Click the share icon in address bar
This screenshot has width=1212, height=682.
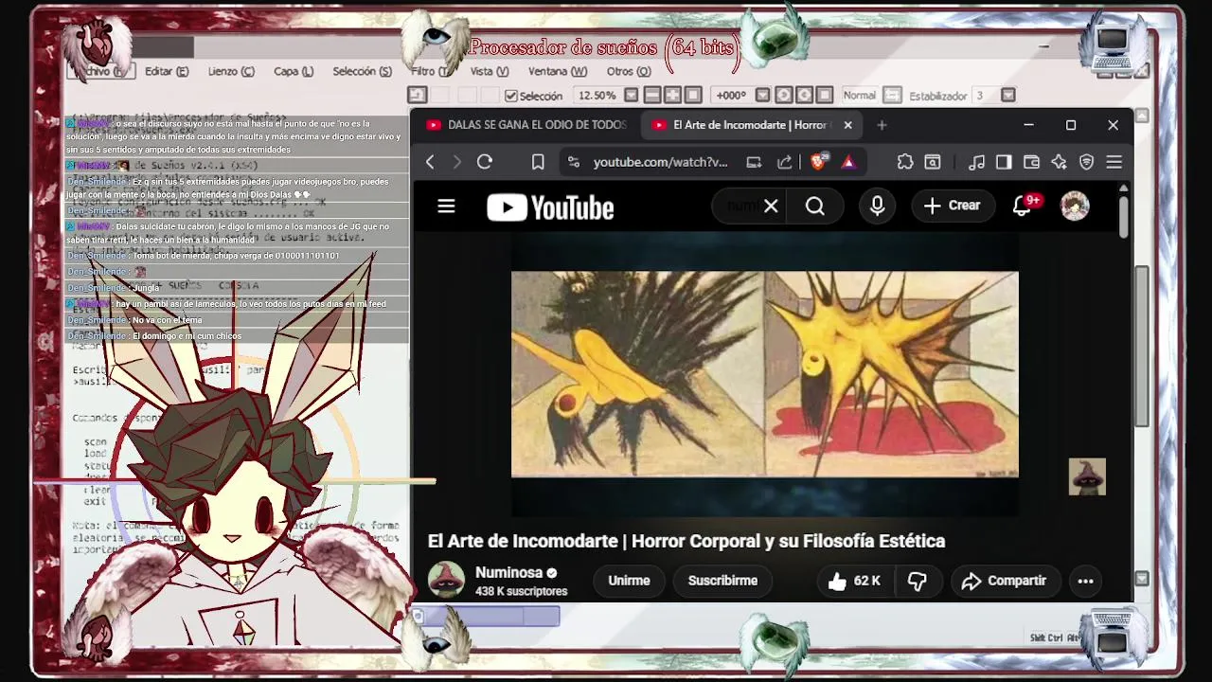pos(785,162)
